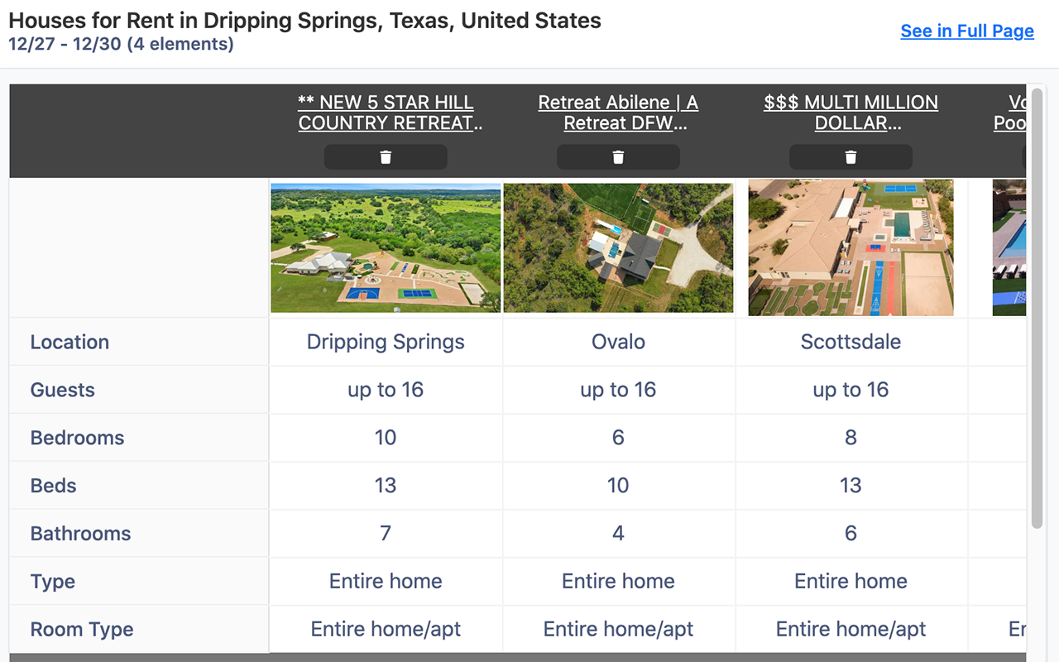Click the Dripping Springs property aerial photo
Viewport: 1059px width, 662px height.
coord(386,247)
